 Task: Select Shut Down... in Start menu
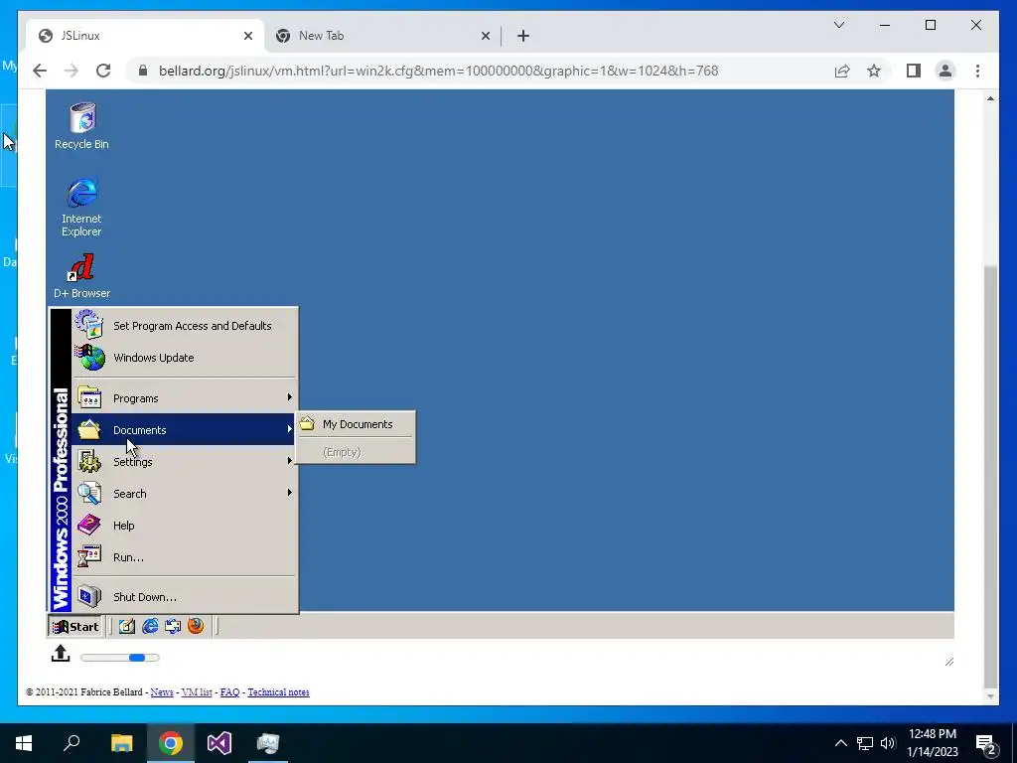(x=185, y=596)
